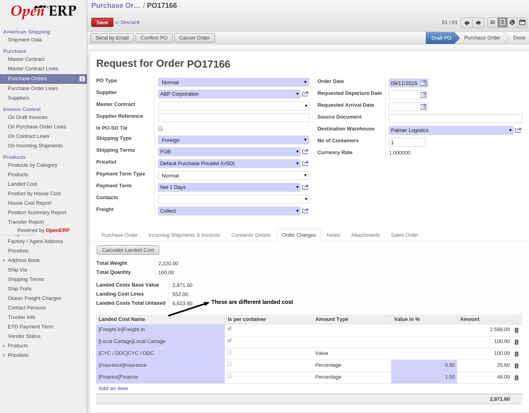Viewport: 529px width, 413px height.
Task: Open the Contacts dropdown
Action: coord(233,199)
